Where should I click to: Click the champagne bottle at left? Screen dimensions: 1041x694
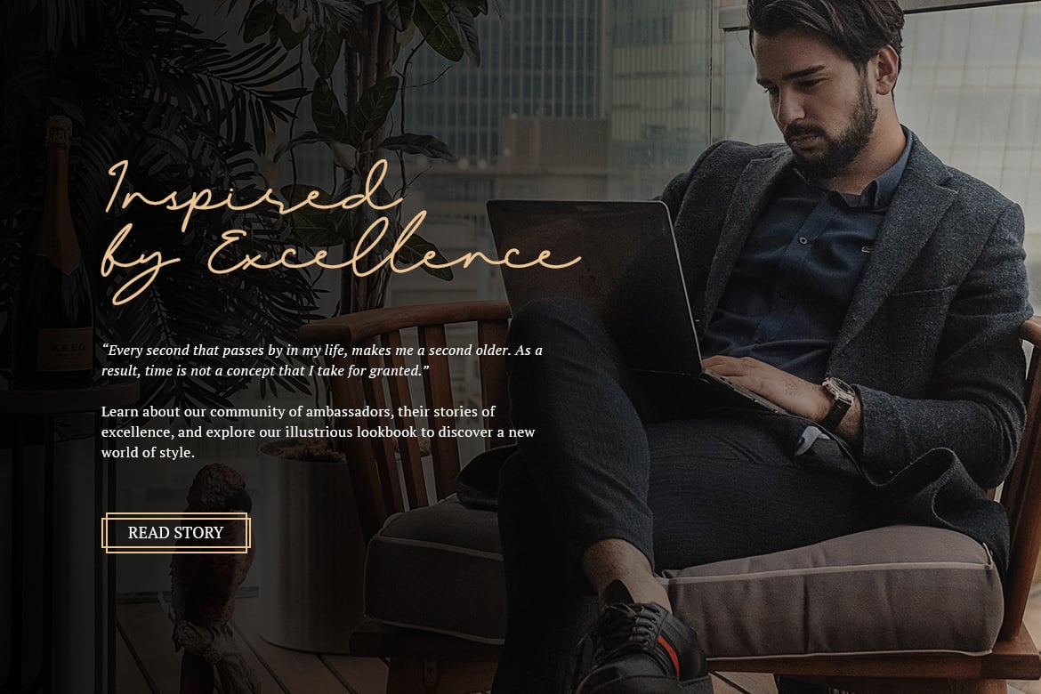tap(60, 253)
